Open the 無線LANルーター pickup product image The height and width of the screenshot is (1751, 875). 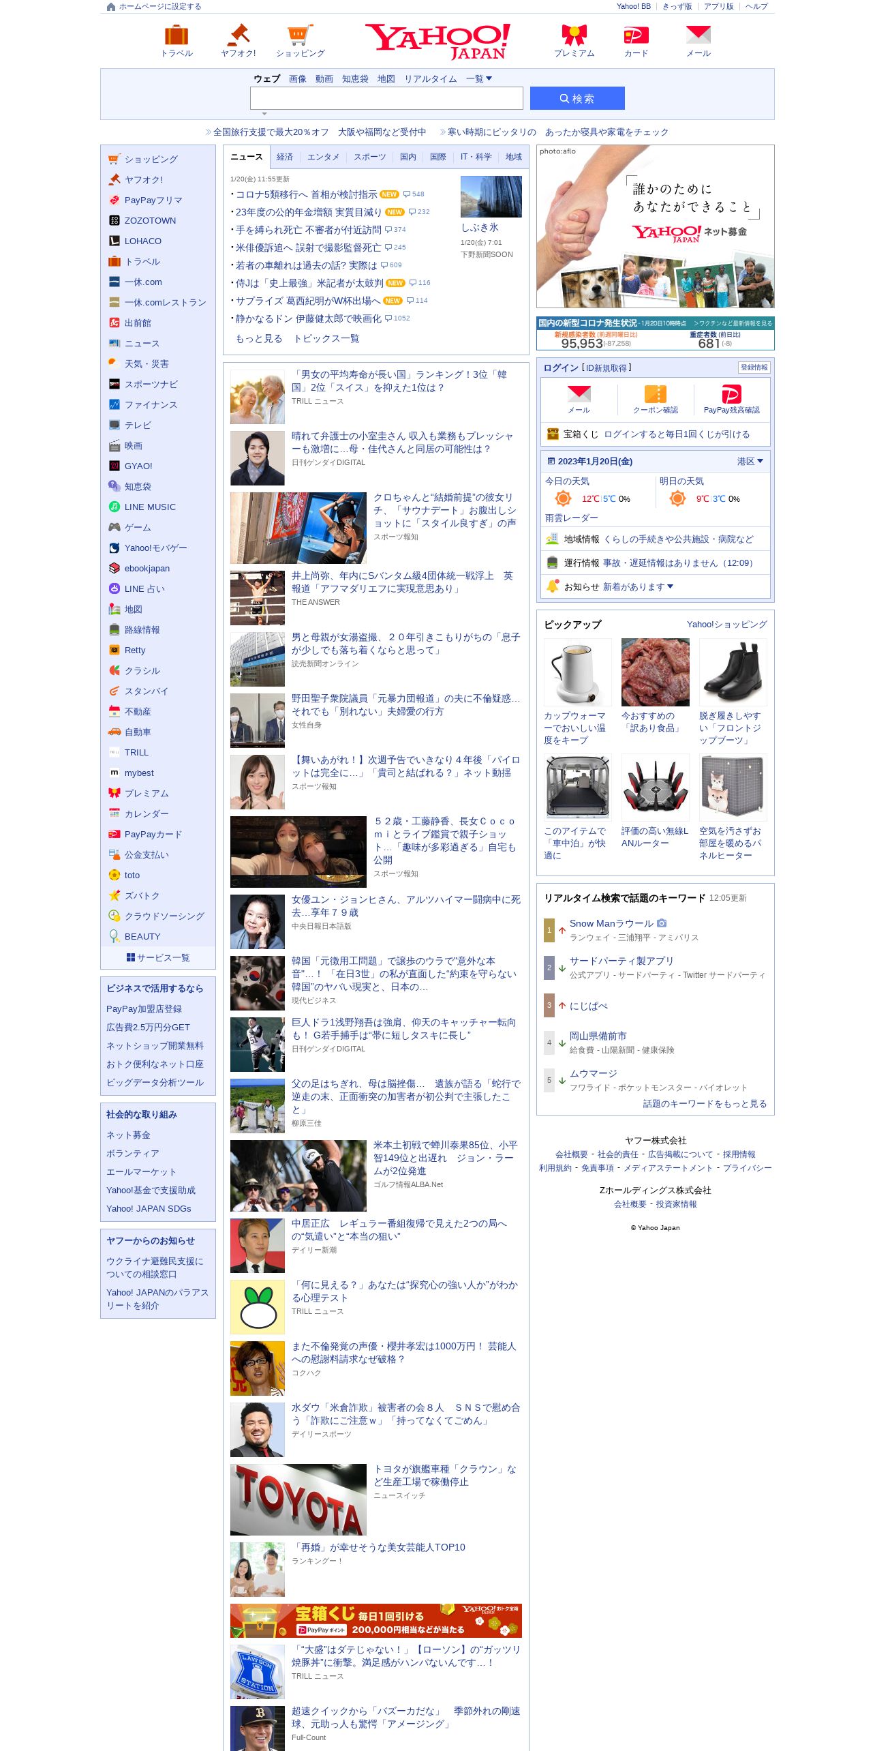tap(656, 788)
